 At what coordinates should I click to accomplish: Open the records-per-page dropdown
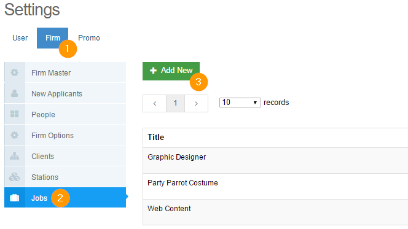[x=240, y=103]
